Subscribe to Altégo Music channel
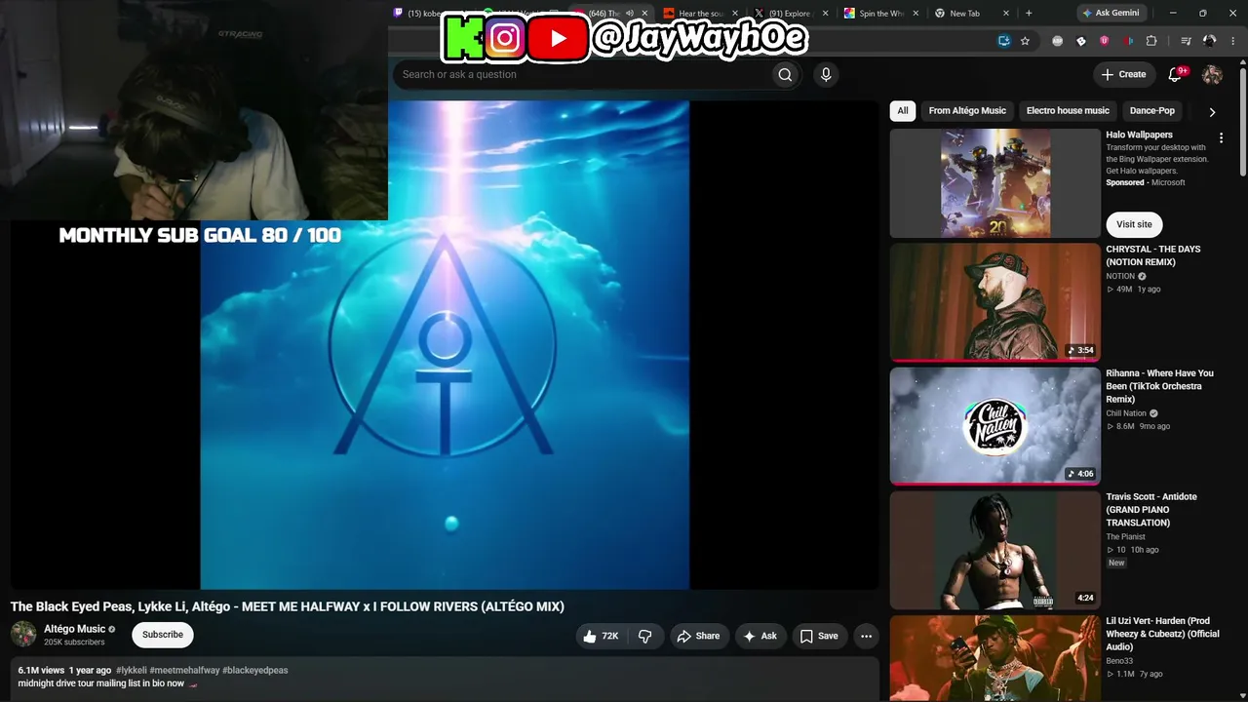1248x702 pixels. tap(163, 635)
